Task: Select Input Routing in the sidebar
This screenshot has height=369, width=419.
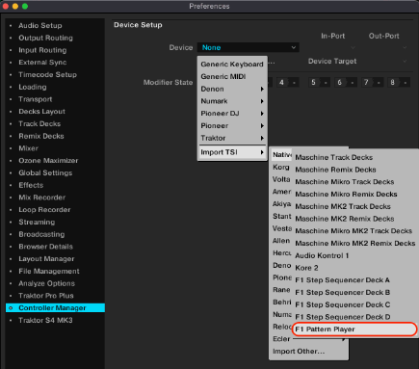Action: coord(42,50)
